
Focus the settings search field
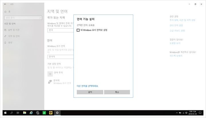coord(23,18)
